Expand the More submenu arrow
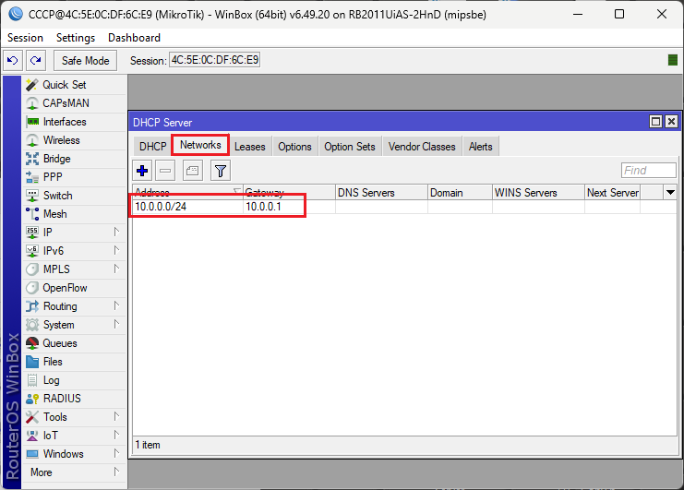This screenshot has height=490, width=684. [116, 472]
